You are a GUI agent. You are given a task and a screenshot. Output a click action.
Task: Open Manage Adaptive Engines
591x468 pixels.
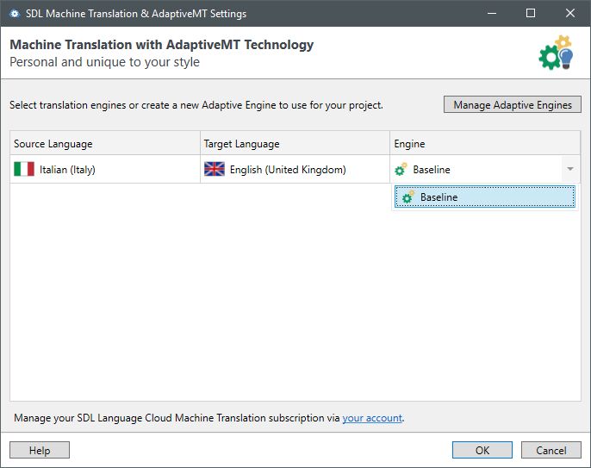(513, 105)
